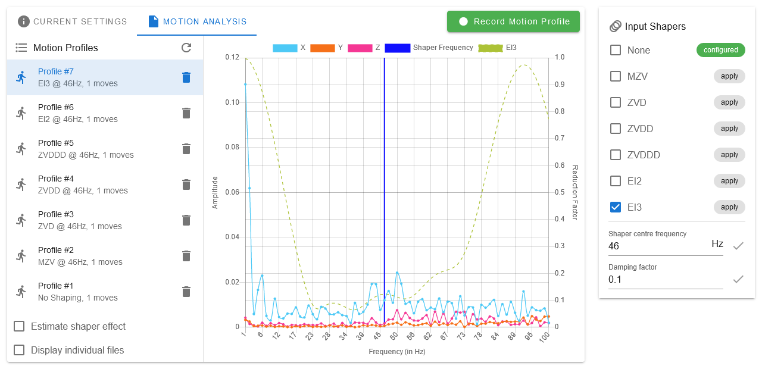
Task: Click the running figure icon for Profile #7
Action: click(x=21, y=77)
